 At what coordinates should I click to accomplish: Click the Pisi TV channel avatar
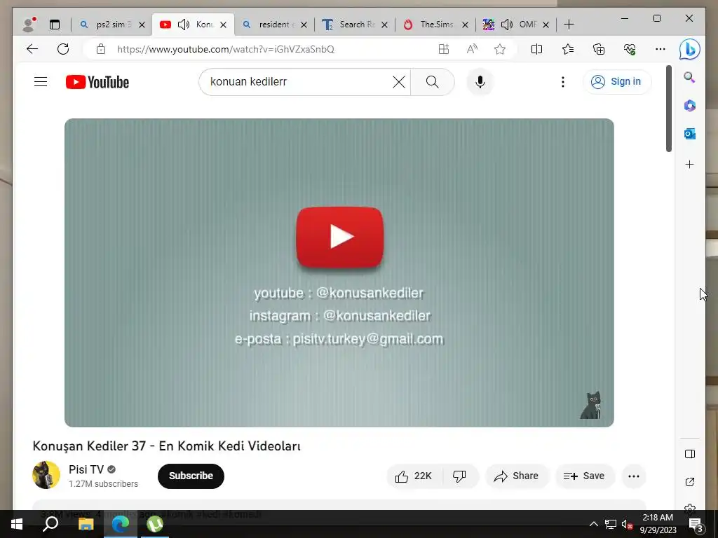point(46,476)
